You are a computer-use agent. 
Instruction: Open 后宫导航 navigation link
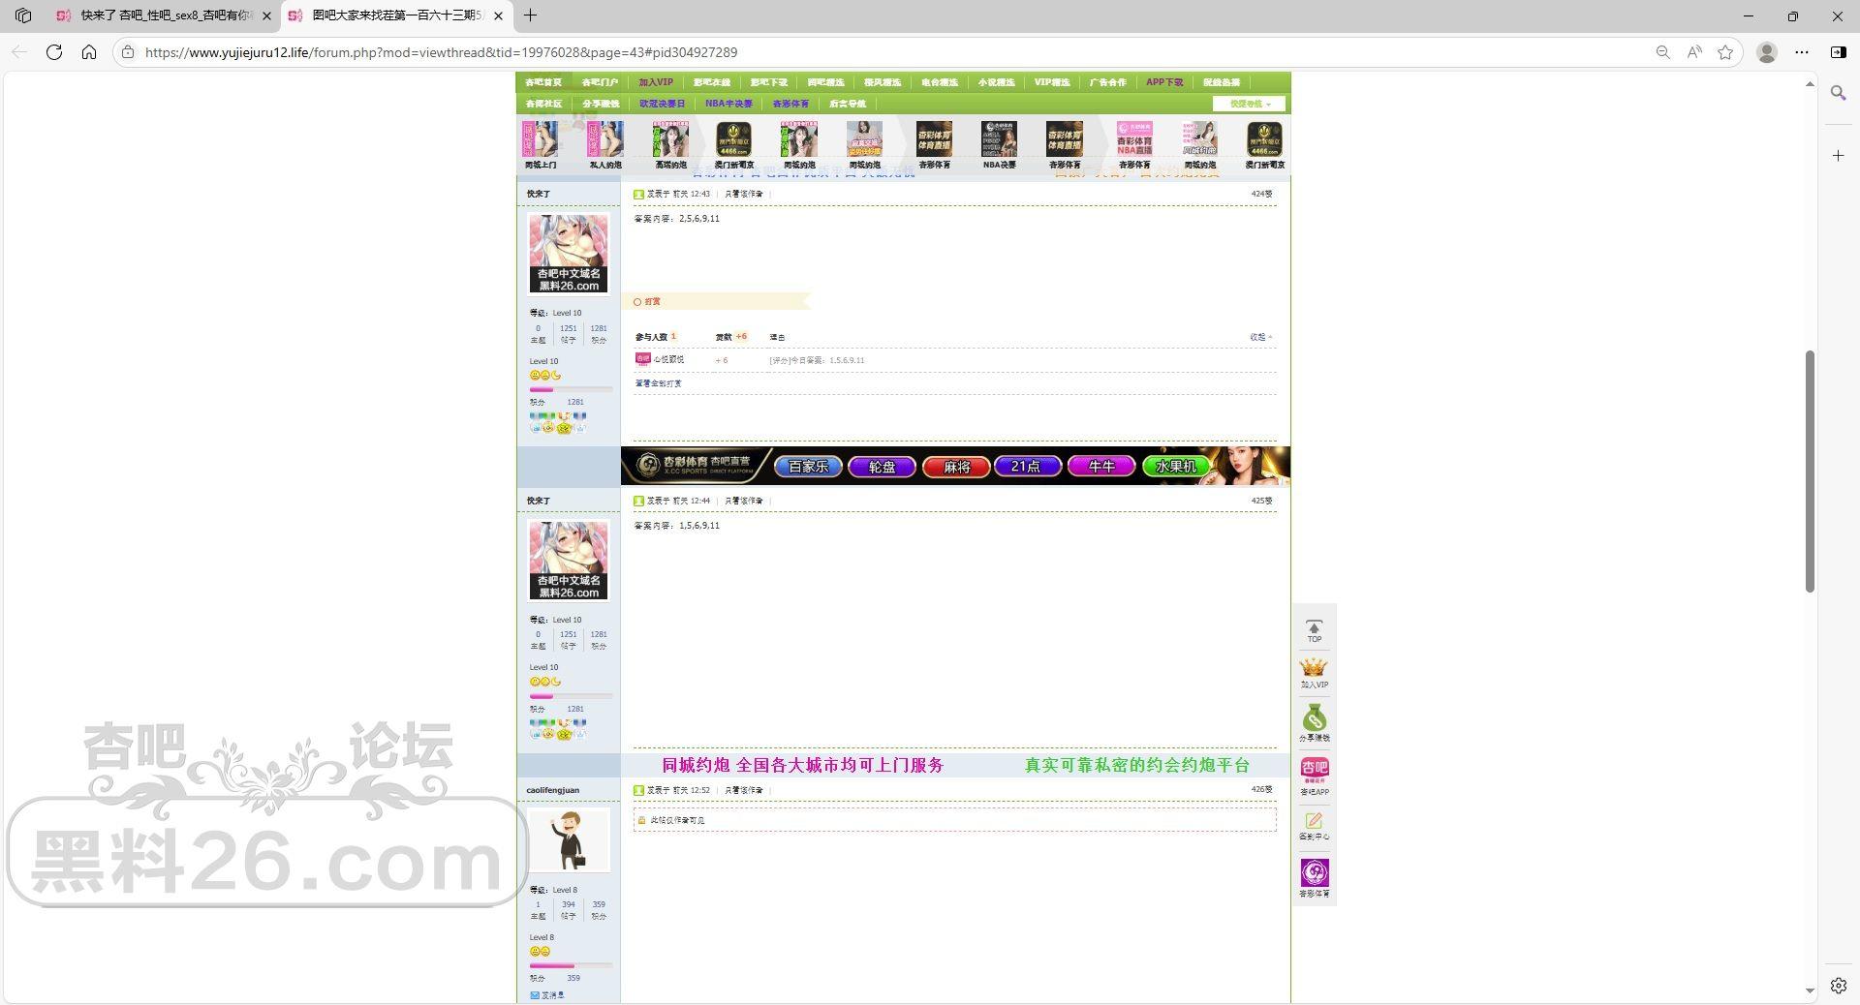848,104
